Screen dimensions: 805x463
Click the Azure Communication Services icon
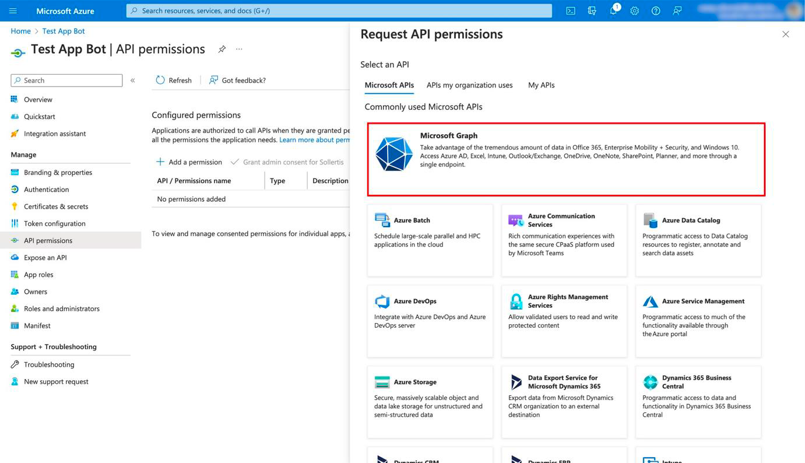point(516,220)
